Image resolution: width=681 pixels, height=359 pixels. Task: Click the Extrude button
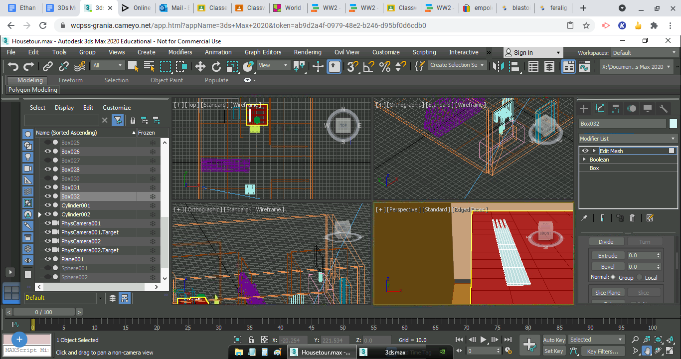[x=608, y=255]
